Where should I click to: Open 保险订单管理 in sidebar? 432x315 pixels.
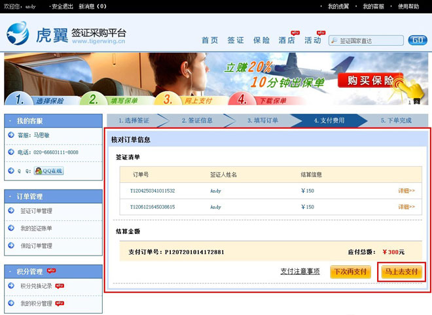pos(37,246)
